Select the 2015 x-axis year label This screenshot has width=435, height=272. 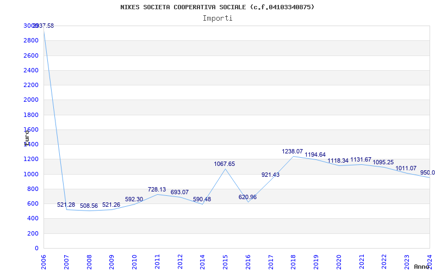tap(225, 262)
